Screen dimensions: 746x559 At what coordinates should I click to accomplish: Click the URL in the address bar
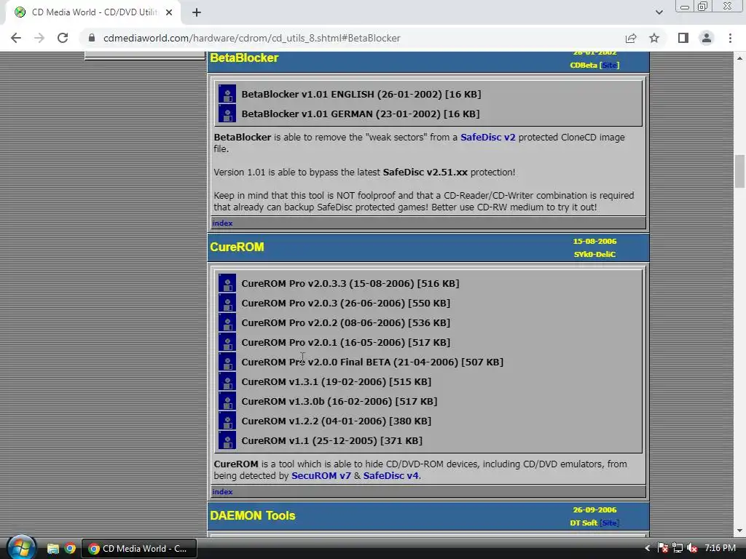tap(251, 38)
